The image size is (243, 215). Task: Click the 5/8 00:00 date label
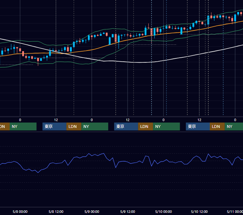coord(20,211)
